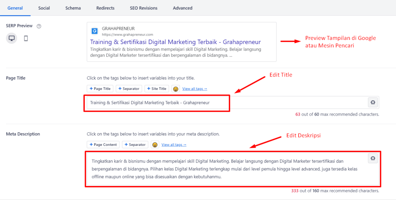
Task: Open emoji picker for Page Title
Action: 176,89
